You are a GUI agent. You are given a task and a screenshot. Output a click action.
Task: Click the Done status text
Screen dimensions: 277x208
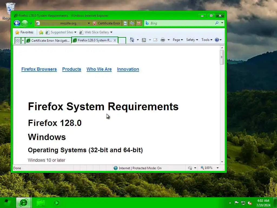(17, 168)
